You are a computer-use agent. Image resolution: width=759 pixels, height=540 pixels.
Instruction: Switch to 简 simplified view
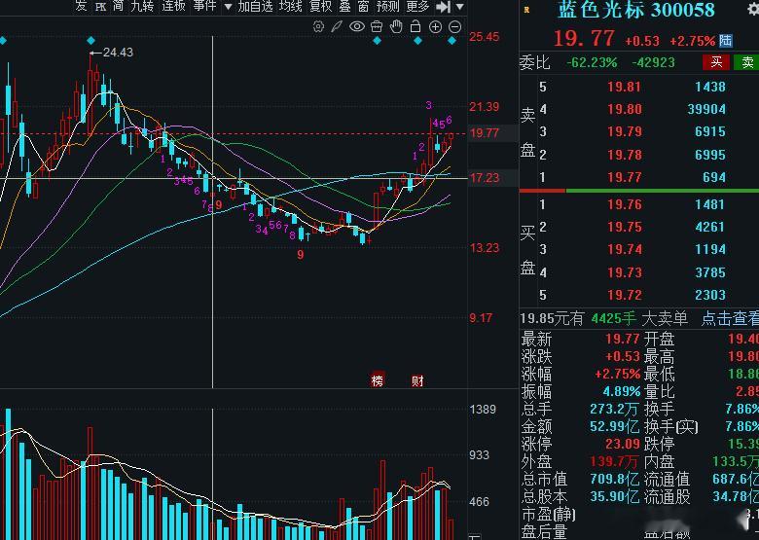click(118, 6)
